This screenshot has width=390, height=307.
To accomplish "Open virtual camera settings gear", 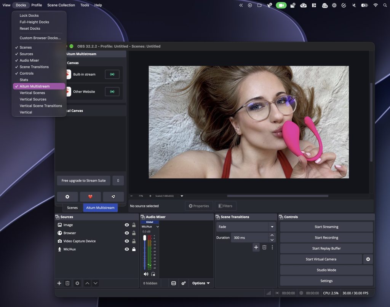I will (368, 259).
